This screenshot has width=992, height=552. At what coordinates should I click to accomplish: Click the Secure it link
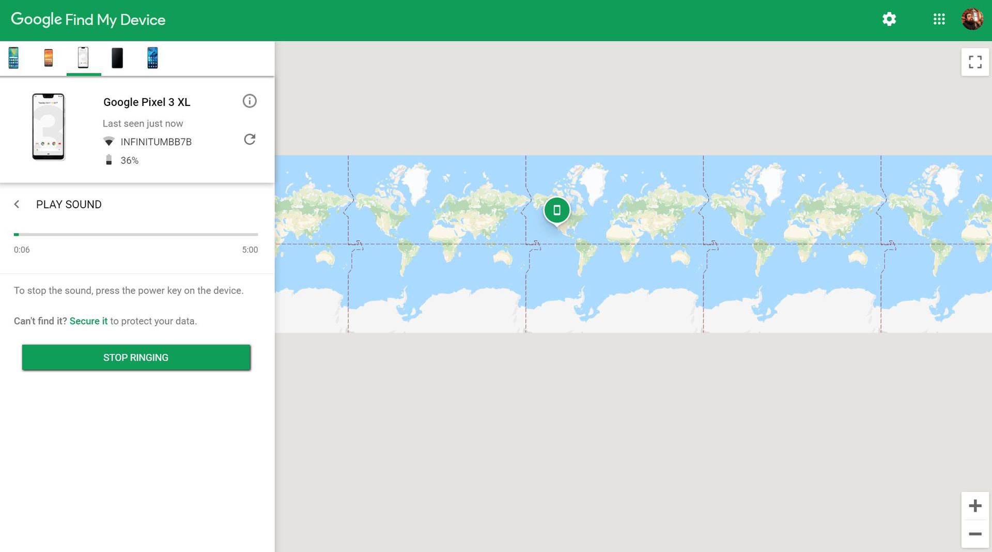89,321
